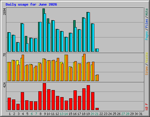Click the 2694 axis maximum label

coord(4,11)
